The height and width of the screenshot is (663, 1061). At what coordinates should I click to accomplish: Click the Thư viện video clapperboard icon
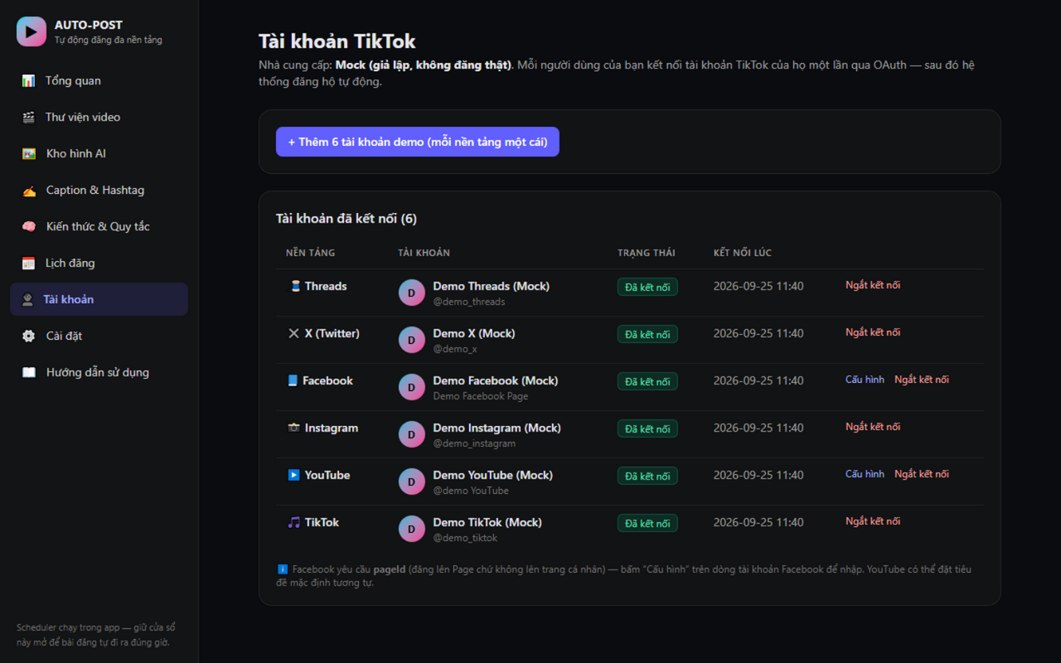[x=29, y=117]
